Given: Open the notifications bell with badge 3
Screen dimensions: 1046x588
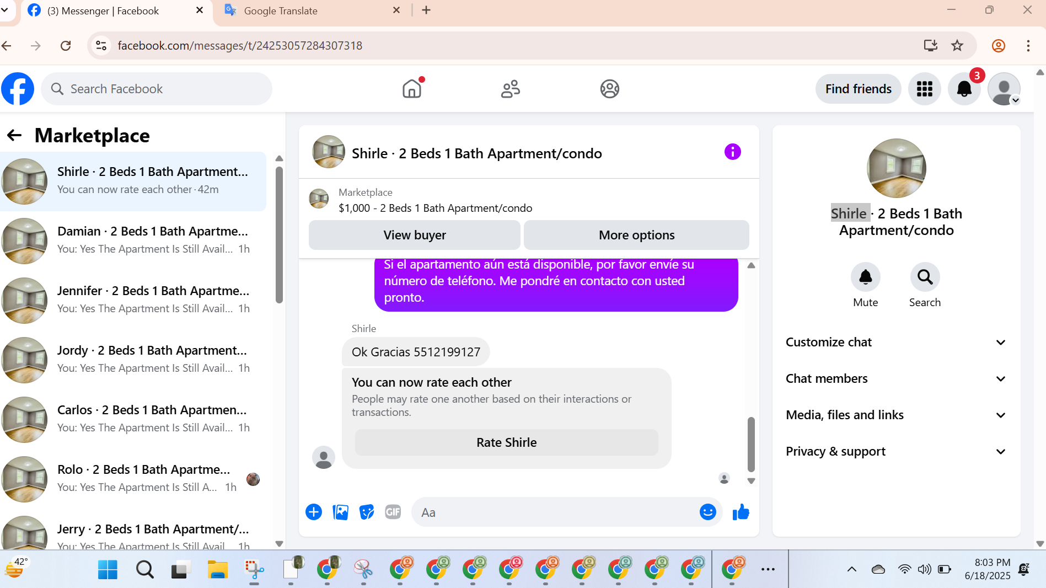Looking at the screenshot, I should tap(964, 89).
